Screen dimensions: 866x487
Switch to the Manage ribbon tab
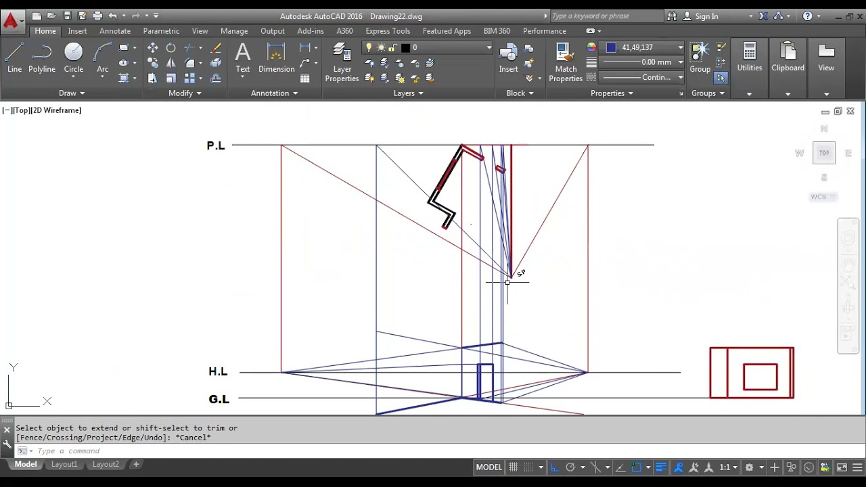[x=234, y=31]
